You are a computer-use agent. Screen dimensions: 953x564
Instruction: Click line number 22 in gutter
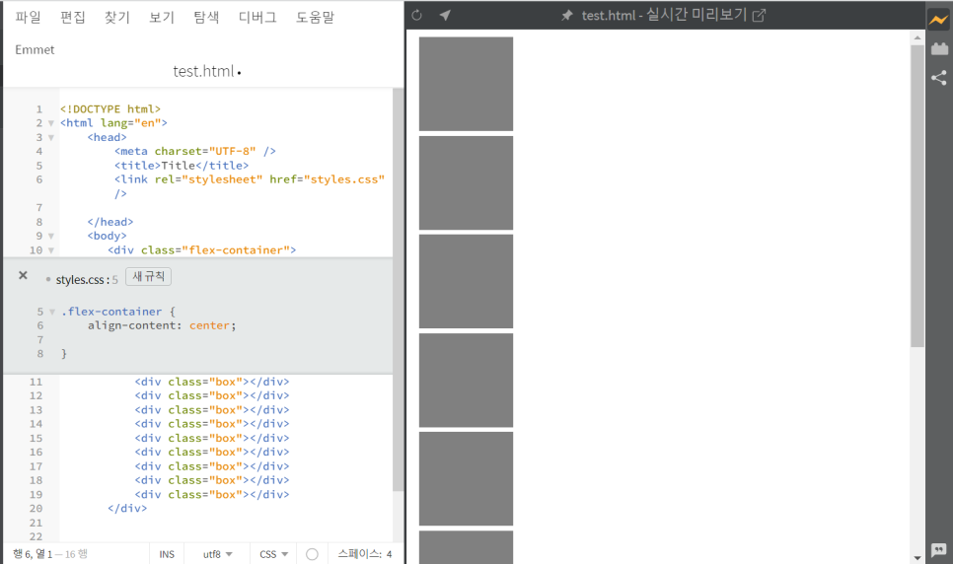coord(36,536)
